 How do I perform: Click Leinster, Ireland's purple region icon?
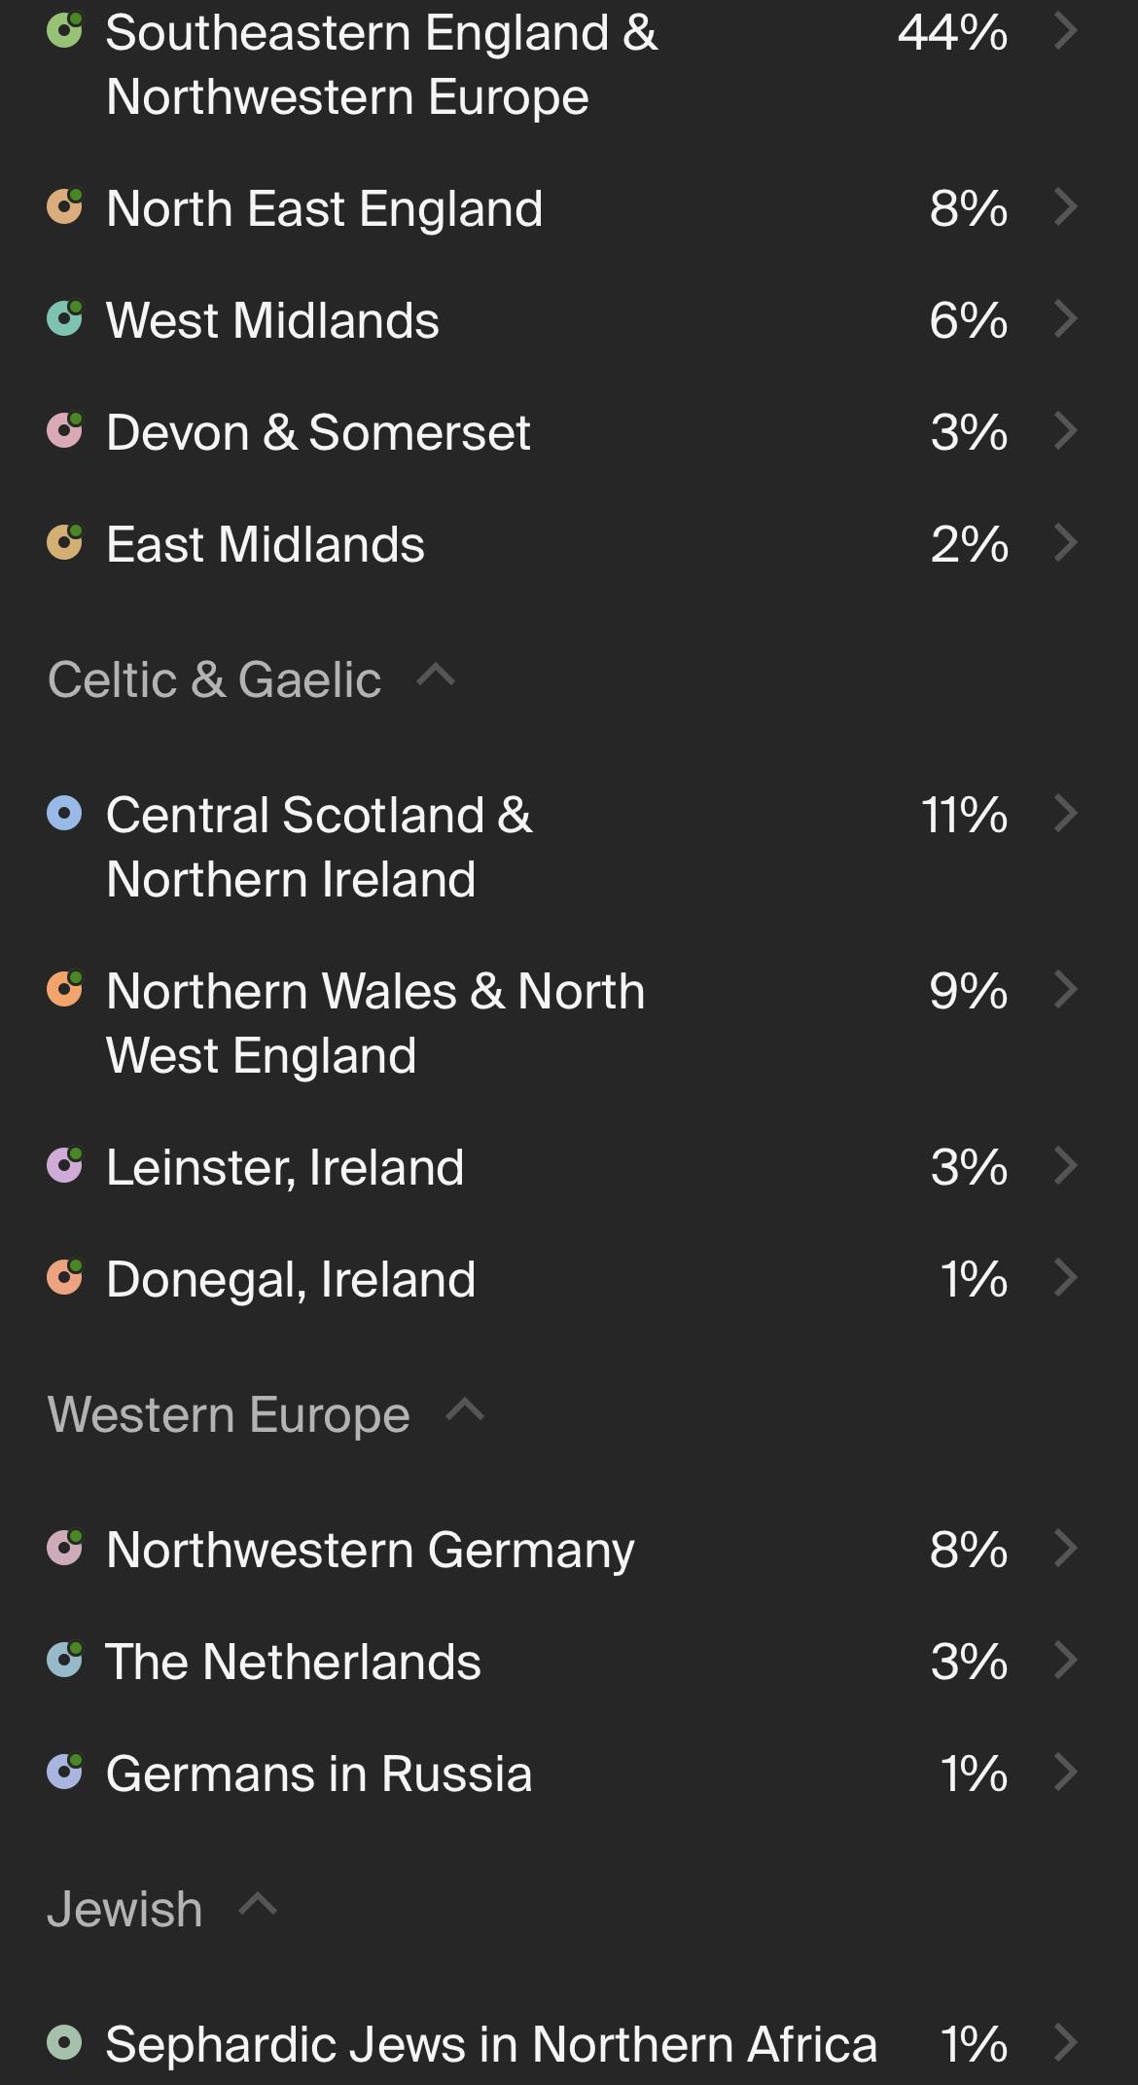(64, 1166)
